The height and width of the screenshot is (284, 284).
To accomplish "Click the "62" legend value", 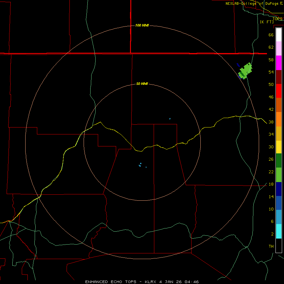I will 271,47.
